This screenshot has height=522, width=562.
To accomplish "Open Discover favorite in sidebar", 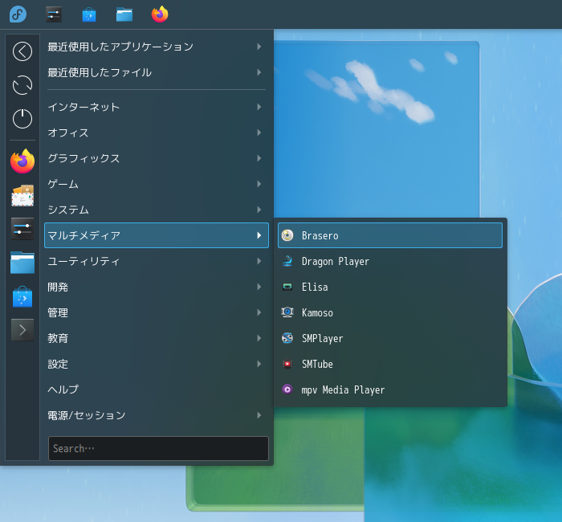I will pyautogui.click(x=22, y=296).
